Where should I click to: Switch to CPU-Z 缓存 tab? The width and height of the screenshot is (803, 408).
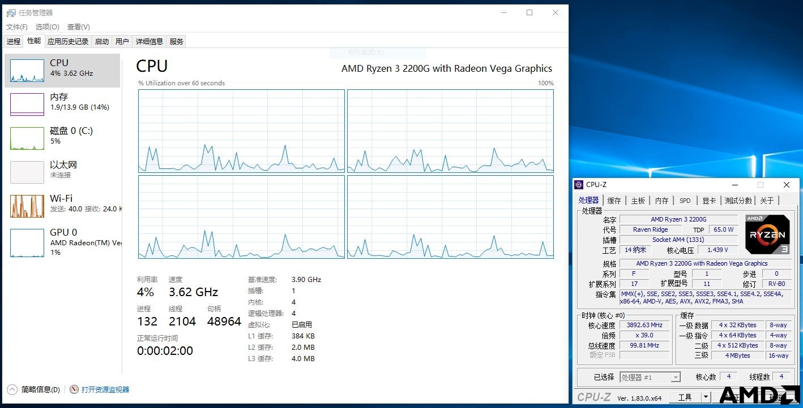point(614,201)
